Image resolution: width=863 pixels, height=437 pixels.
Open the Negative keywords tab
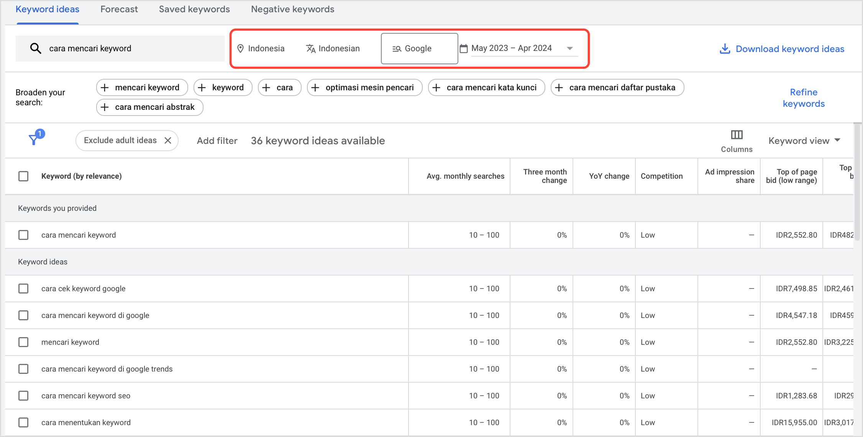pos(293,10)
